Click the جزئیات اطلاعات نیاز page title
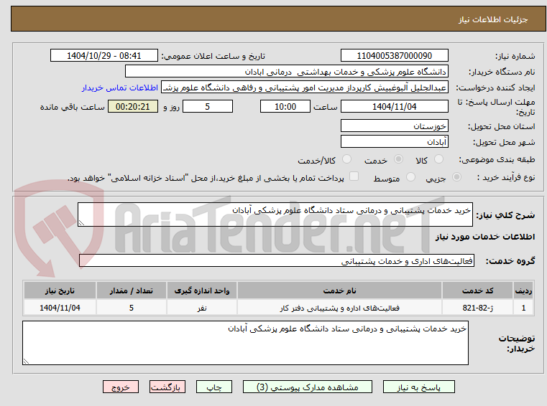Image resolution: width=547 pixels, height=406 pixels. tap(493, 19)
